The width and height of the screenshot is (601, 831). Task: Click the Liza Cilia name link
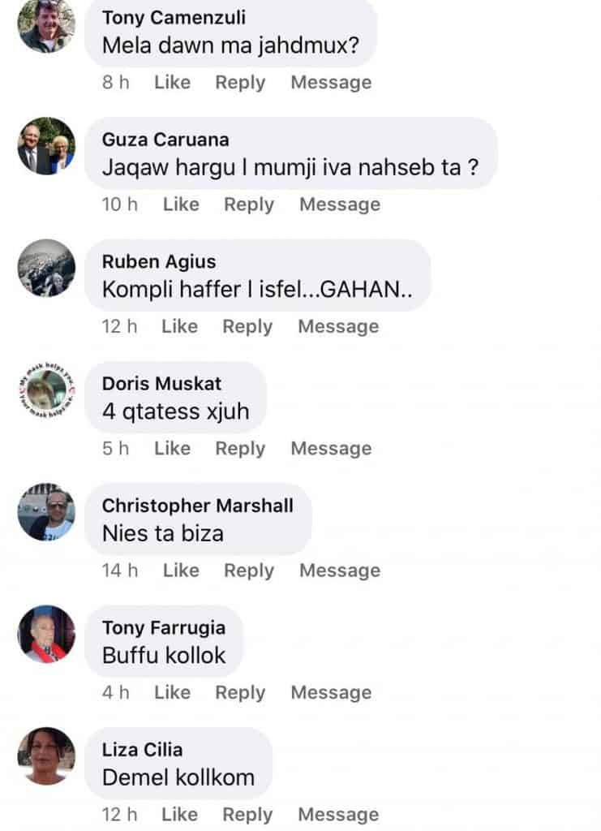[x=142, y=750]
